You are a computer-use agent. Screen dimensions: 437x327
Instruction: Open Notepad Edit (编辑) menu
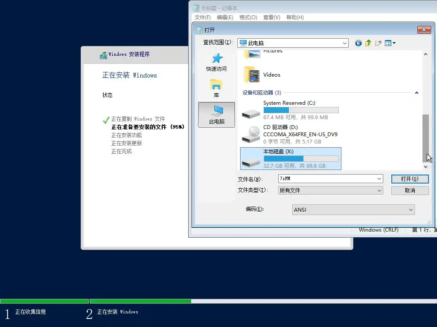pos(224,17)
